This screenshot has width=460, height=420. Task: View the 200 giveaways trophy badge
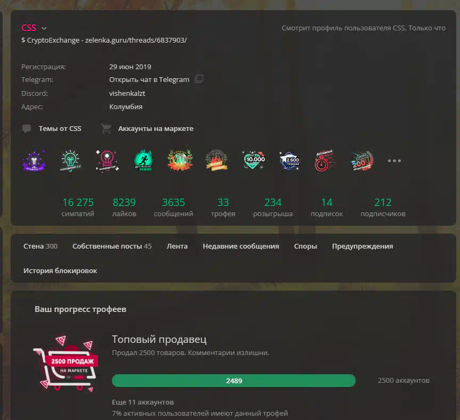(x=362, y=161)
